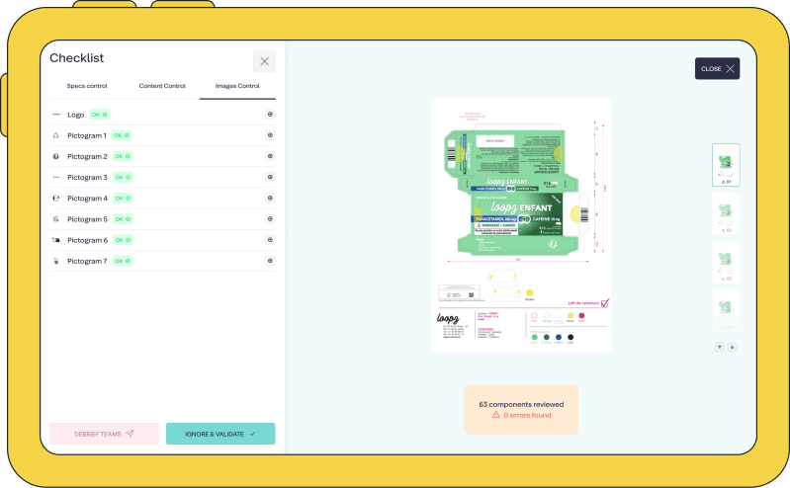Click the Logo label text
Screen dimensions: 790x488
click(x=75, y=115)
